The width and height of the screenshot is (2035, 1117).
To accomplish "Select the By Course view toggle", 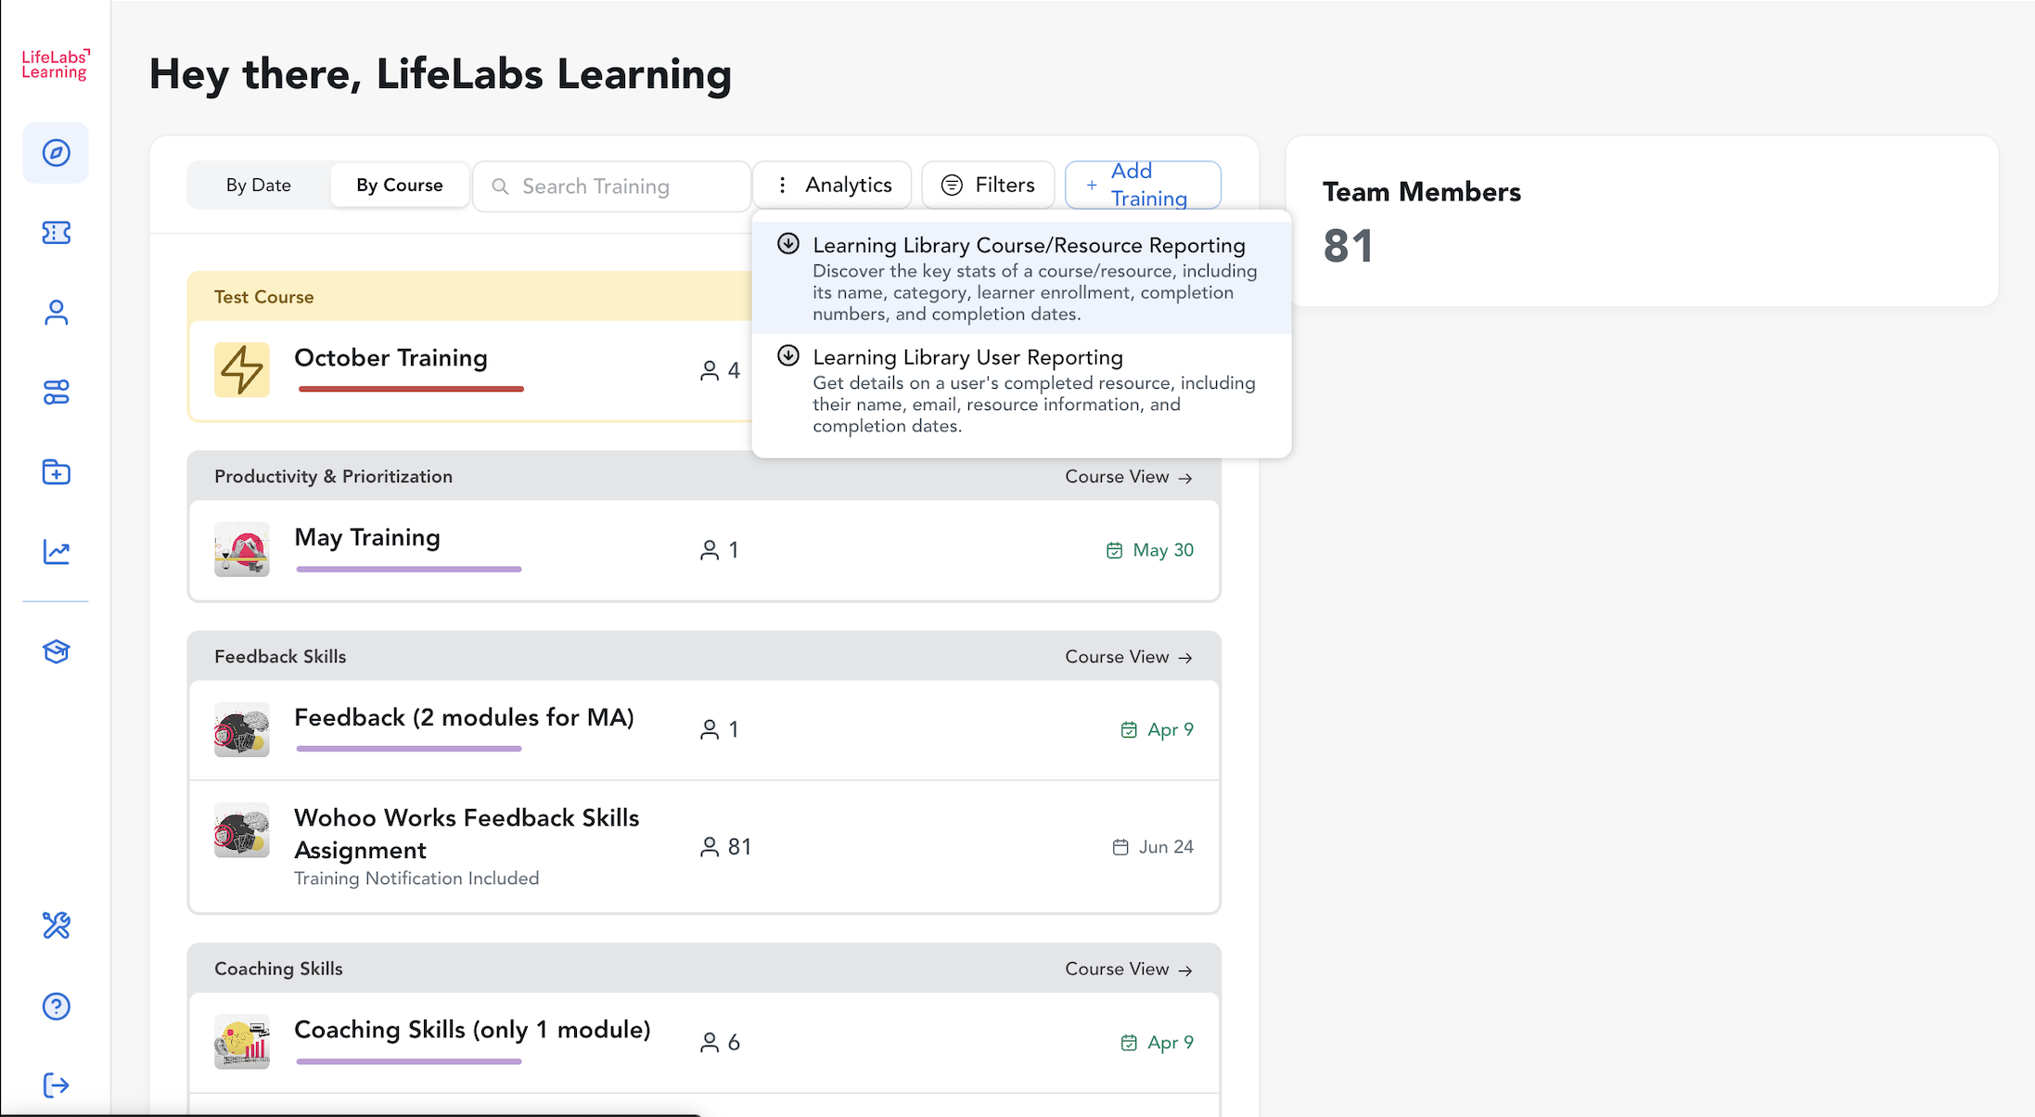I will (x=400, y=186).
